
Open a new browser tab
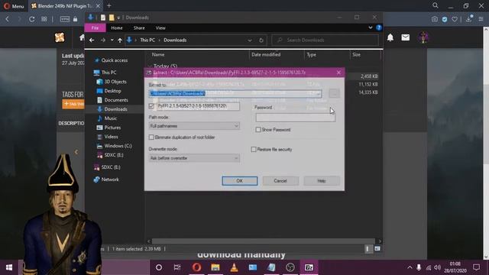[108, 5]
